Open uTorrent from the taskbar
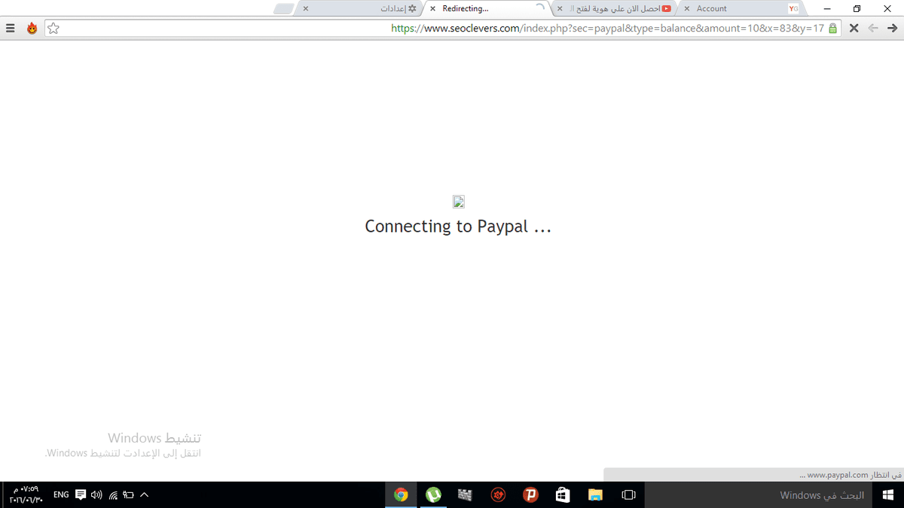 (x=433, y=495)
